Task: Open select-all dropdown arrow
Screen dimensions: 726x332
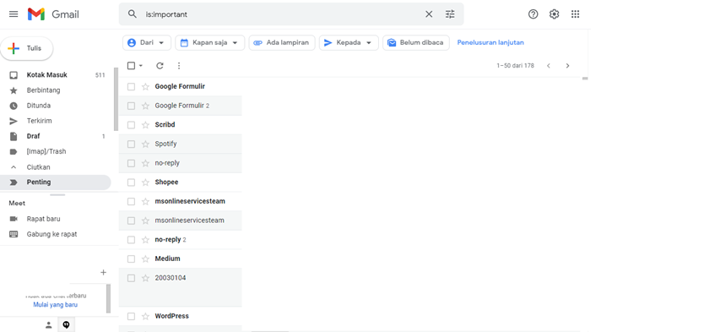Action: pos(141,66)
